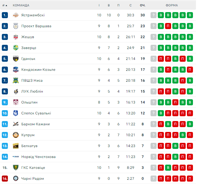
Task: Open the Жешув team link
Action: coord(28,37)
